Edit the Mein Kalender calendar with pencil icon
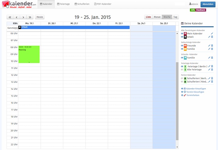The width and height of the screenshot is (218, 150). [212, 33]
